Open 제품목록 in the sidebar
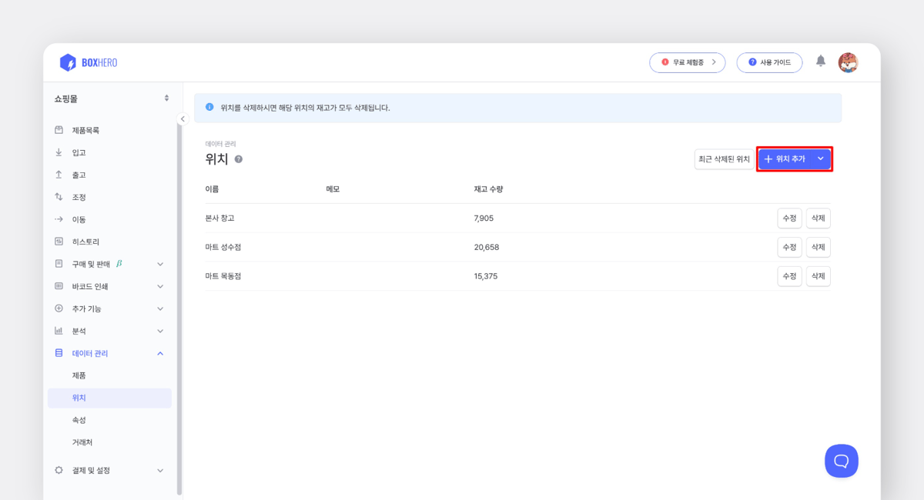Image resolution: width=924 pixels, height=500 pixels. click(x=85, y=130)
